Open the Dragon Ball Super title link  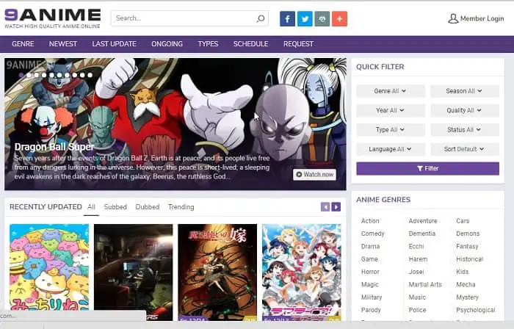pos(54,147)
